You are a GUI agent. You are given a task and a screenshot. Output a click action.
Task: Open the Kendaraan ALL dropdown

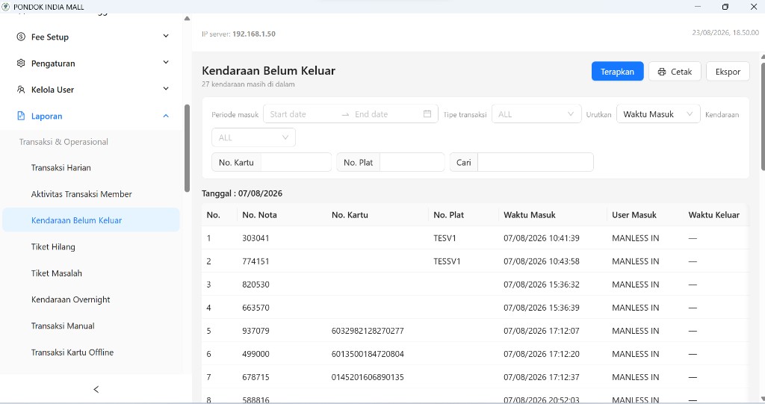[253, 137]
